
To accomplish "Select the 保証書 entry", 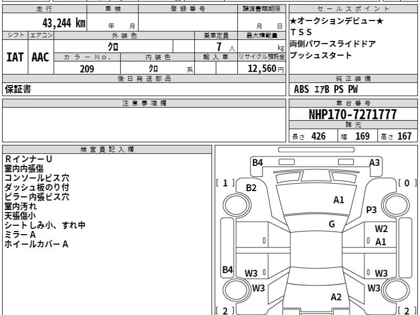I will click(18, 89).
